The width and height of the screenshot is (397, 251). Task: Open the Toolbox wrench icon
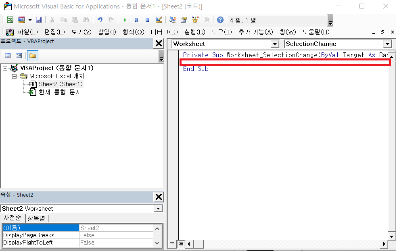click(x=207, y=20)
